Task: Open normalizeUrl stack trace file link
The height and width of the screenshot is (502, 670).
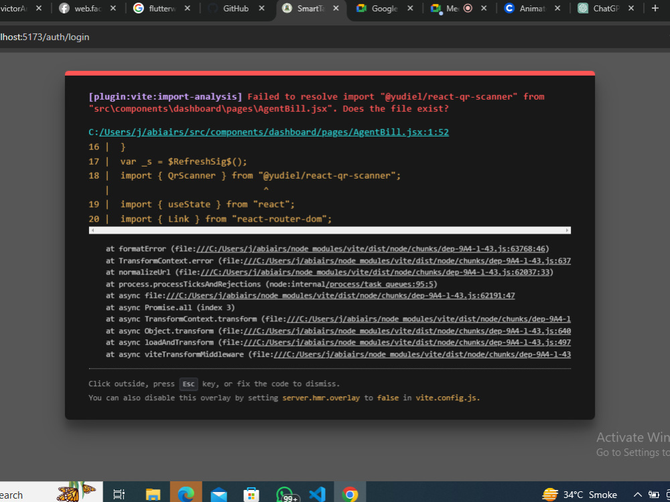Action: tap(375, 272)
